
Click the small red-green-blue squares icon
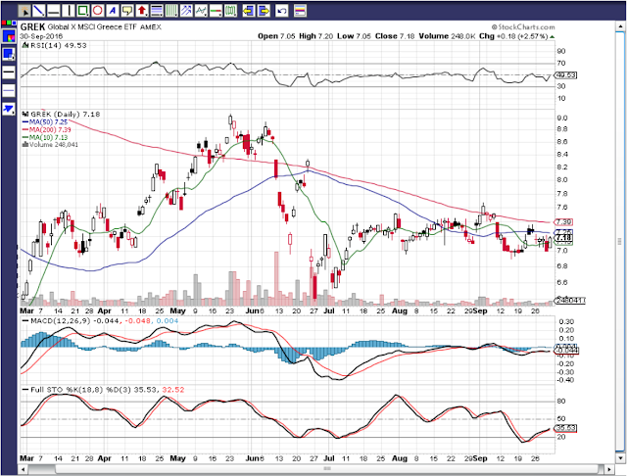(7, 24)
